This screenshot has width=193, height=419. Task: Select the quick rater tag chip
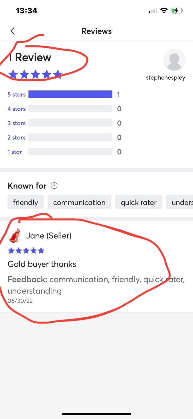139,202
